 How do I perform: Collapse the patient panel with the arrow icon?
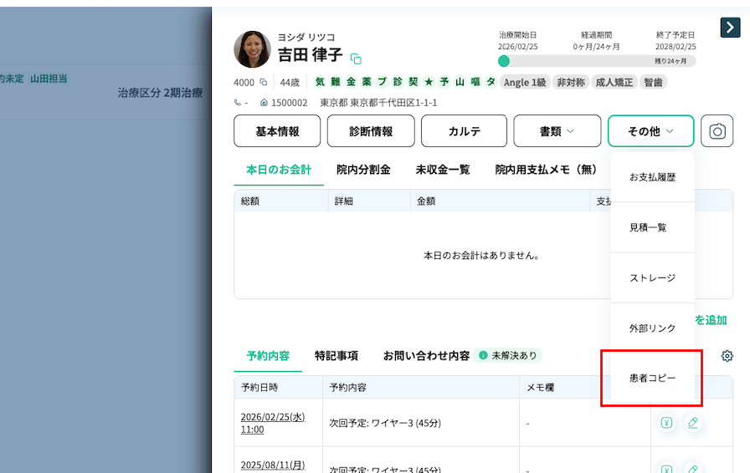point(730,28)
